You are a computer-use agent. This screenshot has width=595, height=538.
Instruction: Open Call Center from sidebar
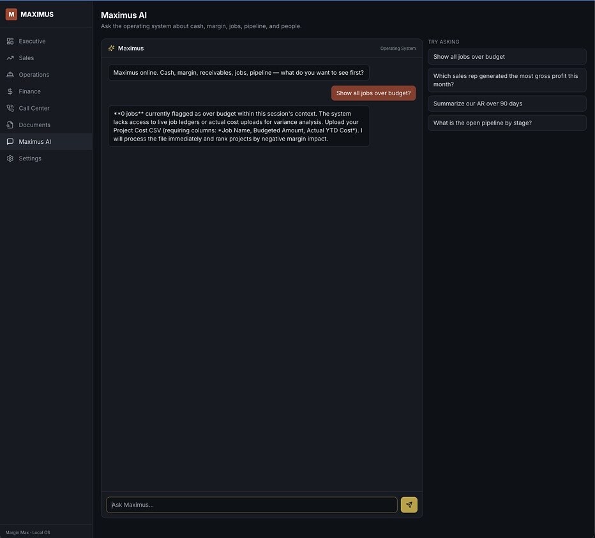coord(46,108)
